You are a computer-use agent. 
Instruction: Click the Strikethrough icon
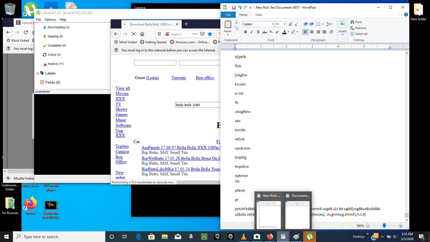tap(264, 32)
